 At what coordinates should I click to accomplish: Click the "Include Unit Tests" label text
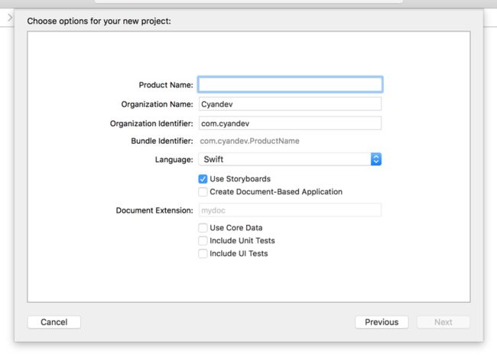pyautogui.click(x=242, y=241)
